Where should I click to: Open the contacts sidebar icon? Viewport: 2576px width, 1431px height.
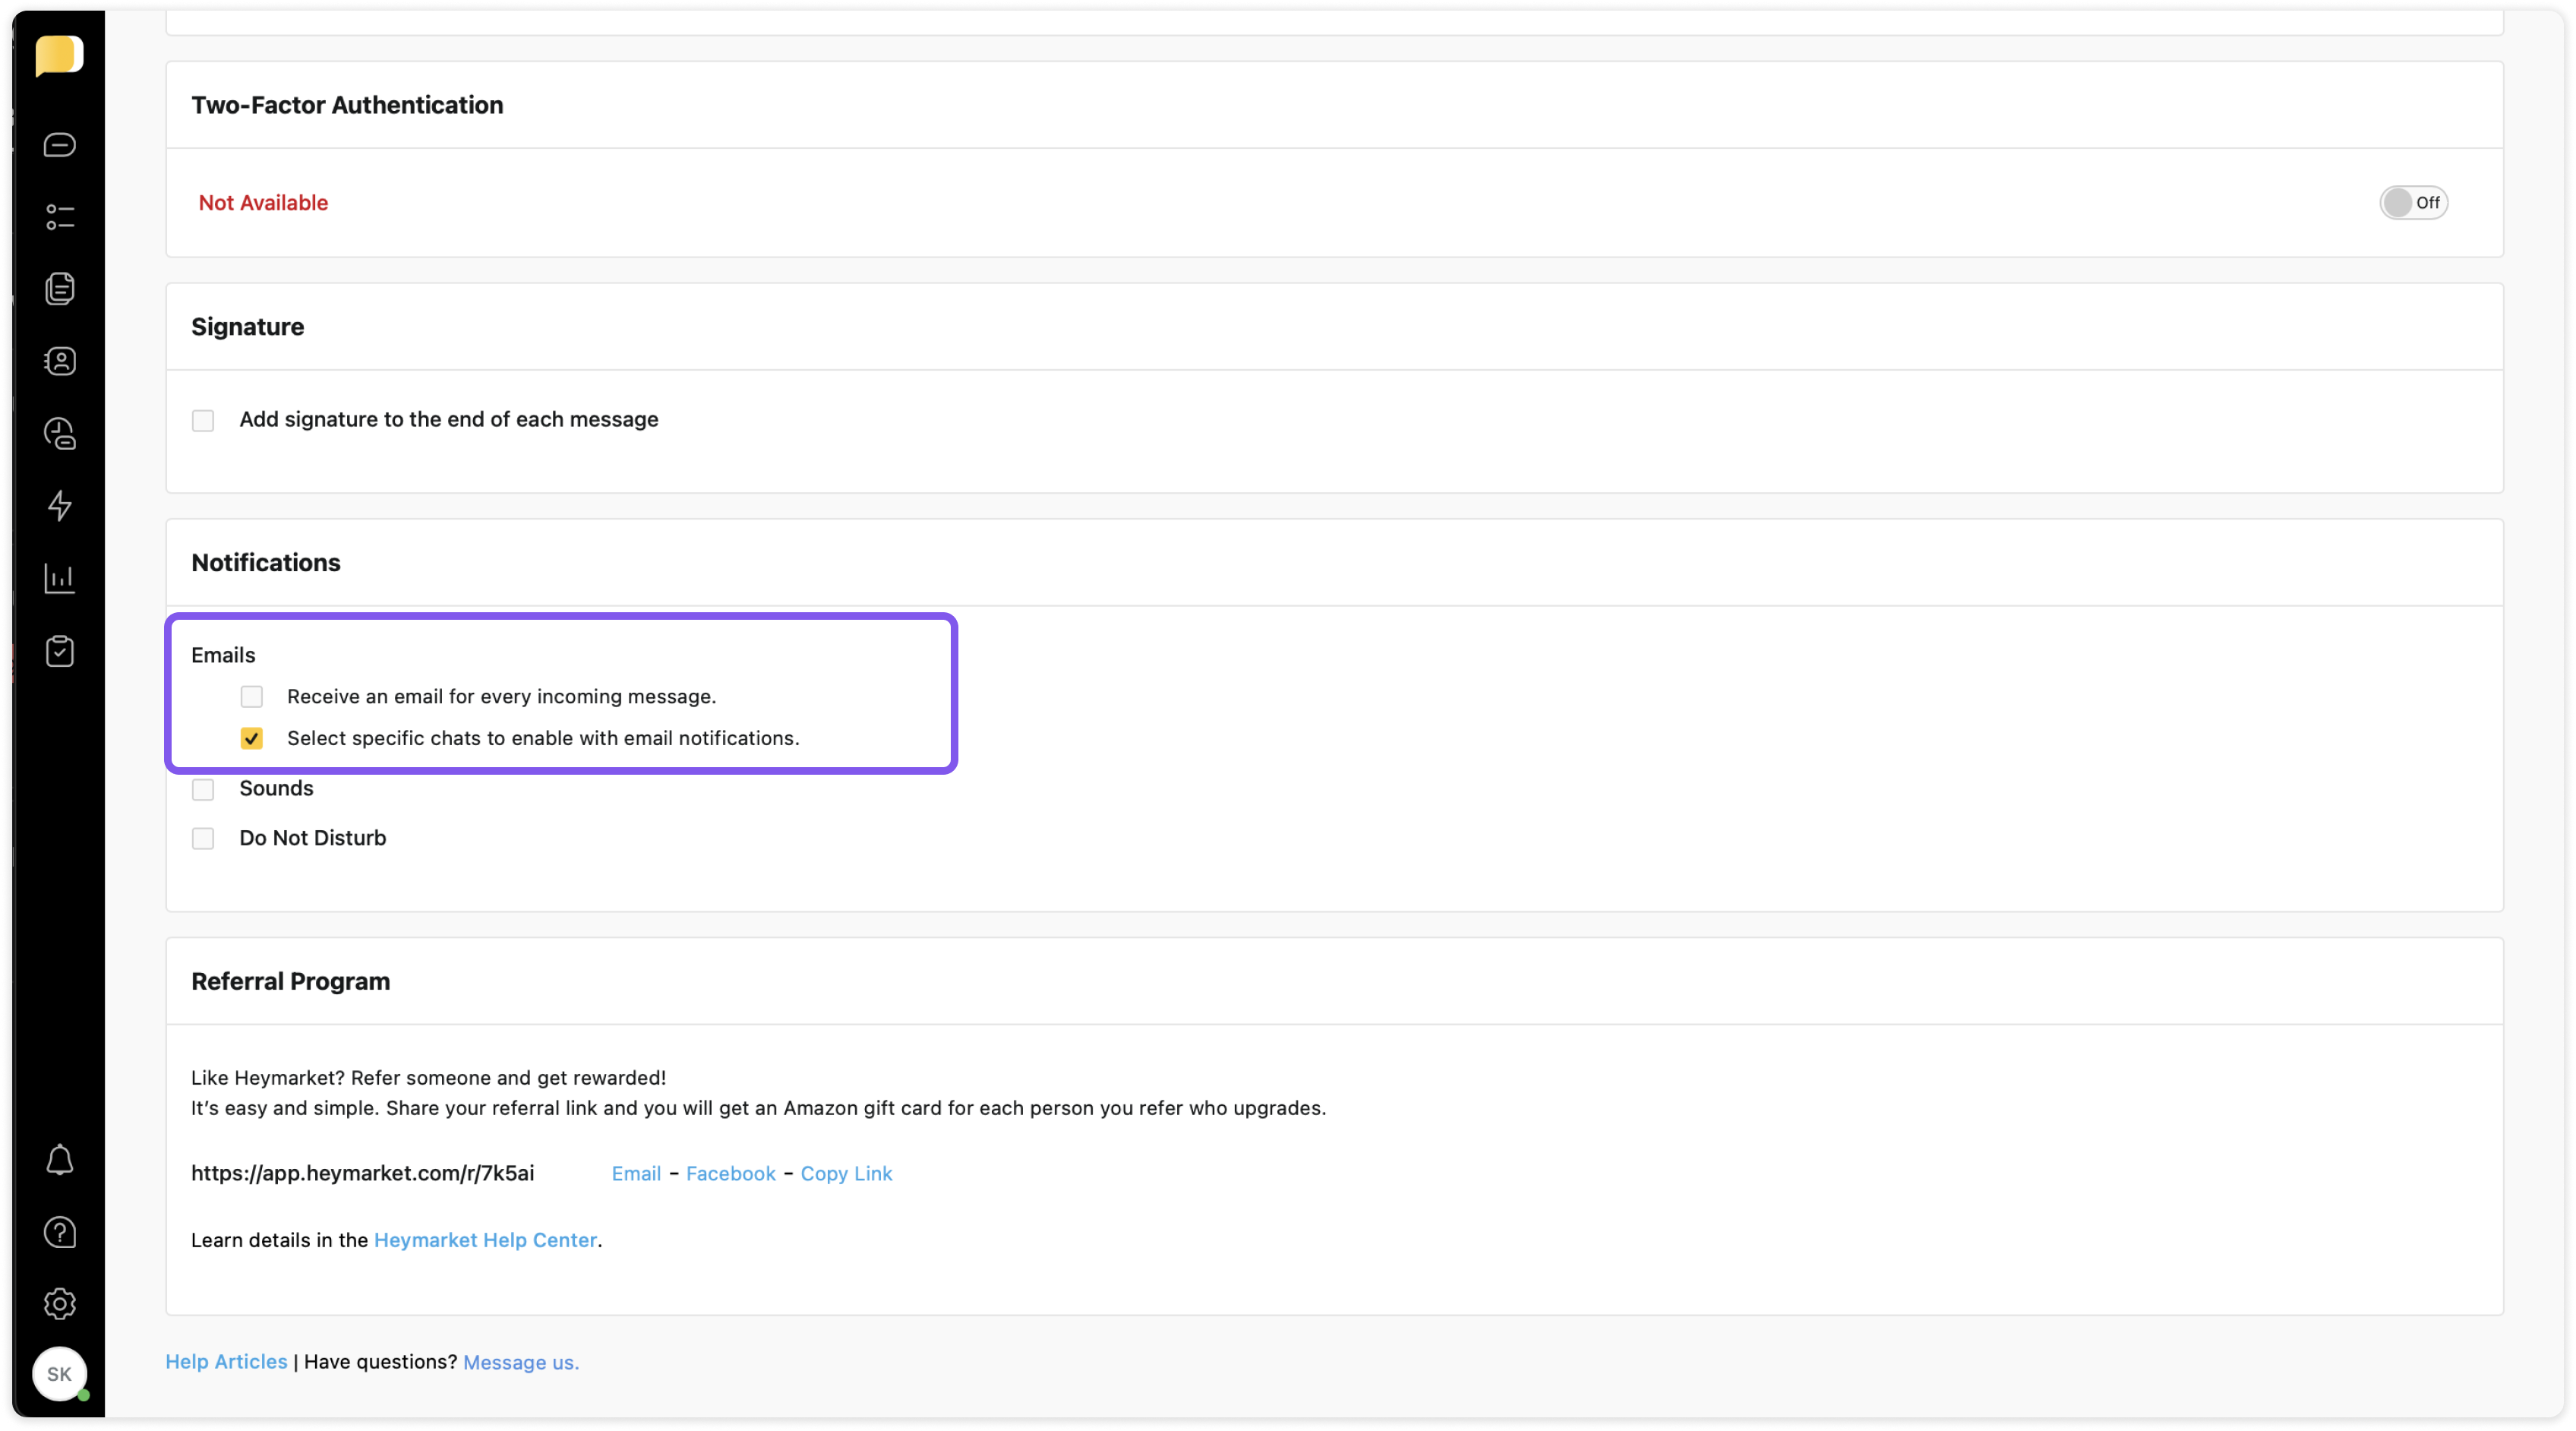point(59,361)
